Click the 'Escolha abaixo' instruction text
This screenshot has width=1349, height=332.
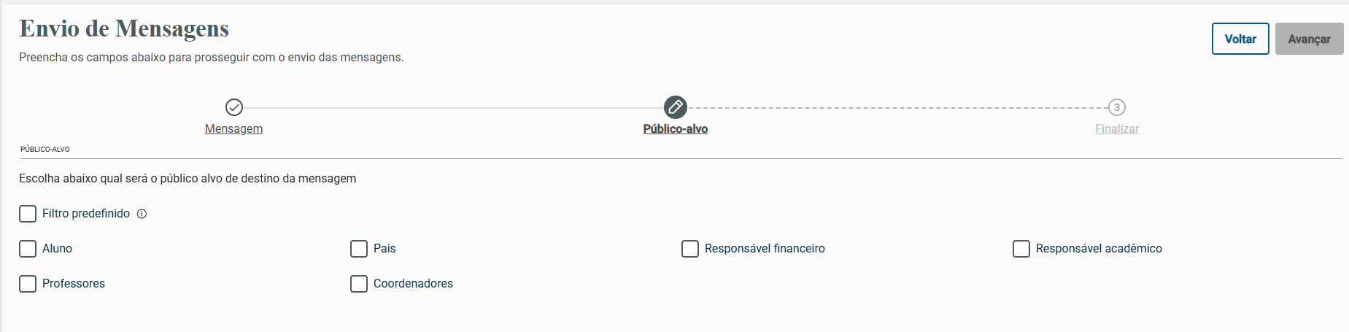tap(188, 179)
